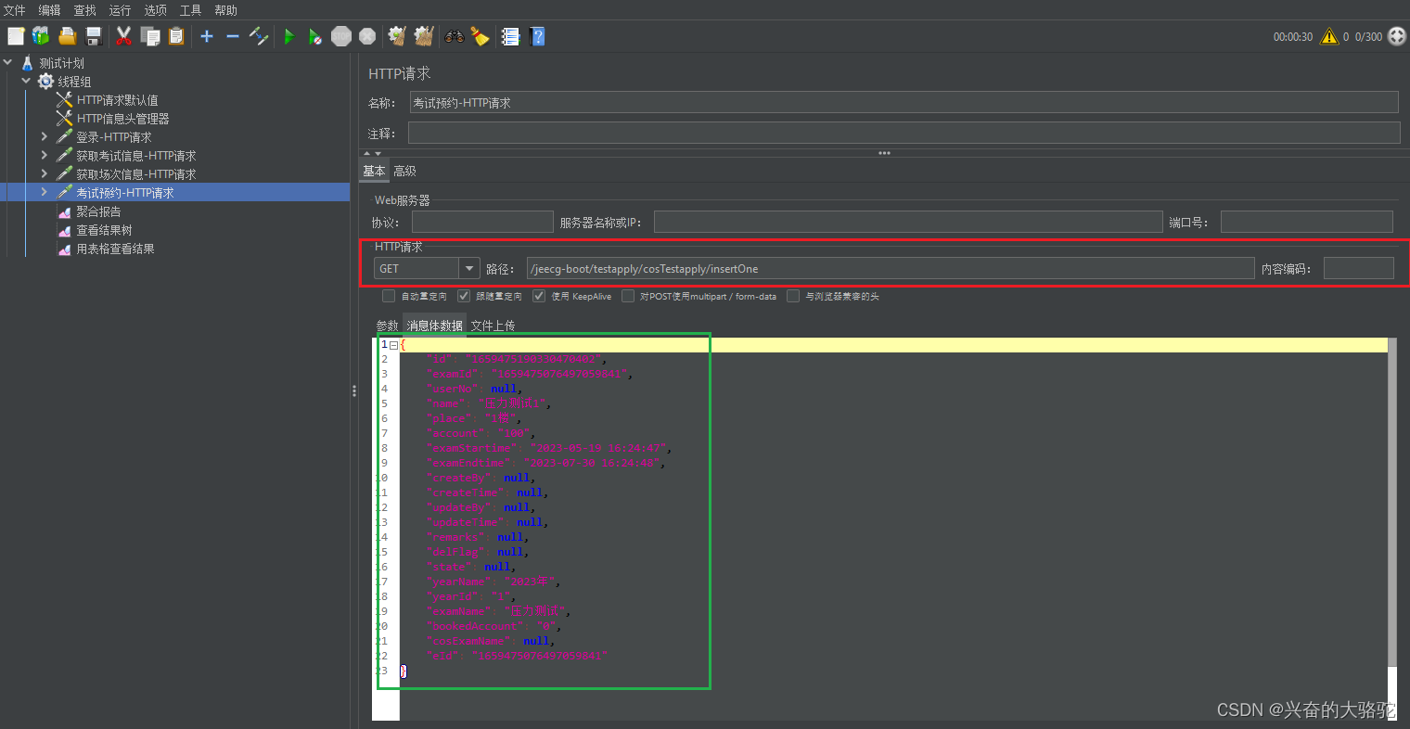Screen dimensions: 1410x729
Task: Open the 工具 menu
Action: [x=190, y=10]
